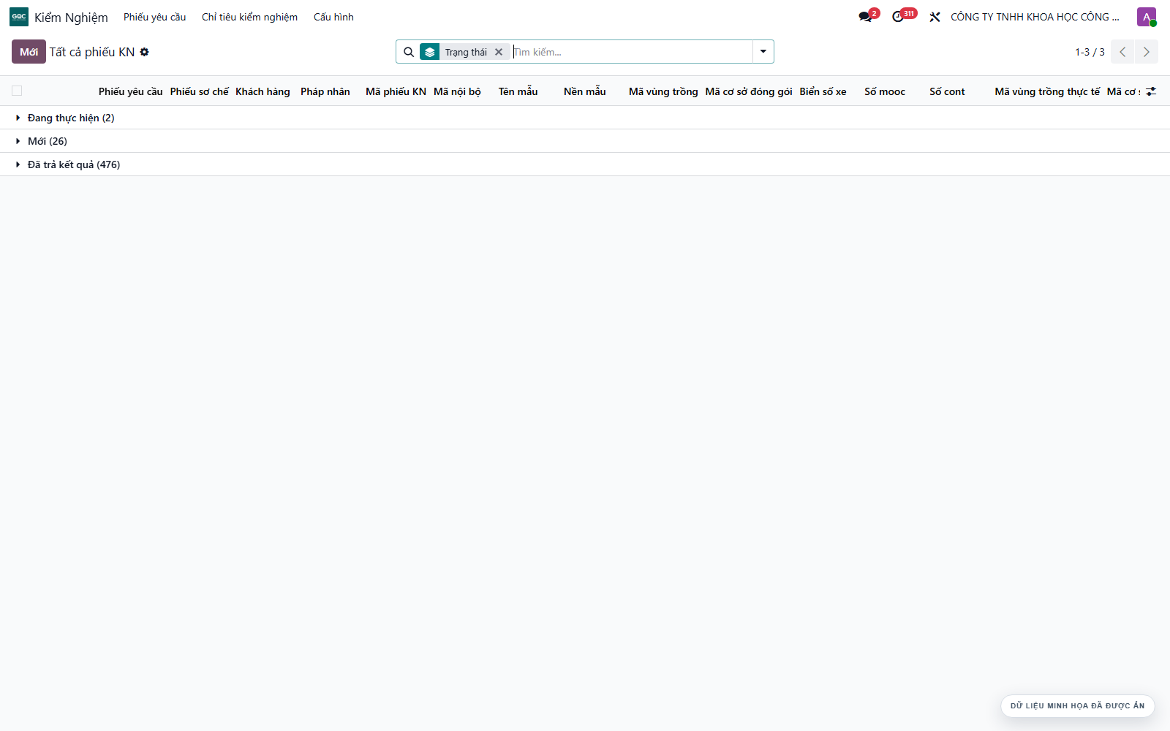The image size is (1170, 731).
Task: Open the activities clock icon
Action: (898, 17)
